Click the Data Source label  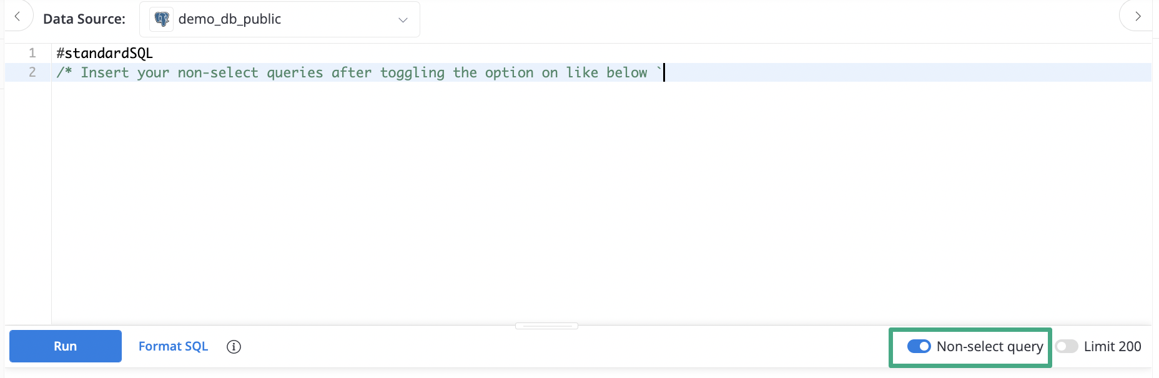[x=84, y=19]
